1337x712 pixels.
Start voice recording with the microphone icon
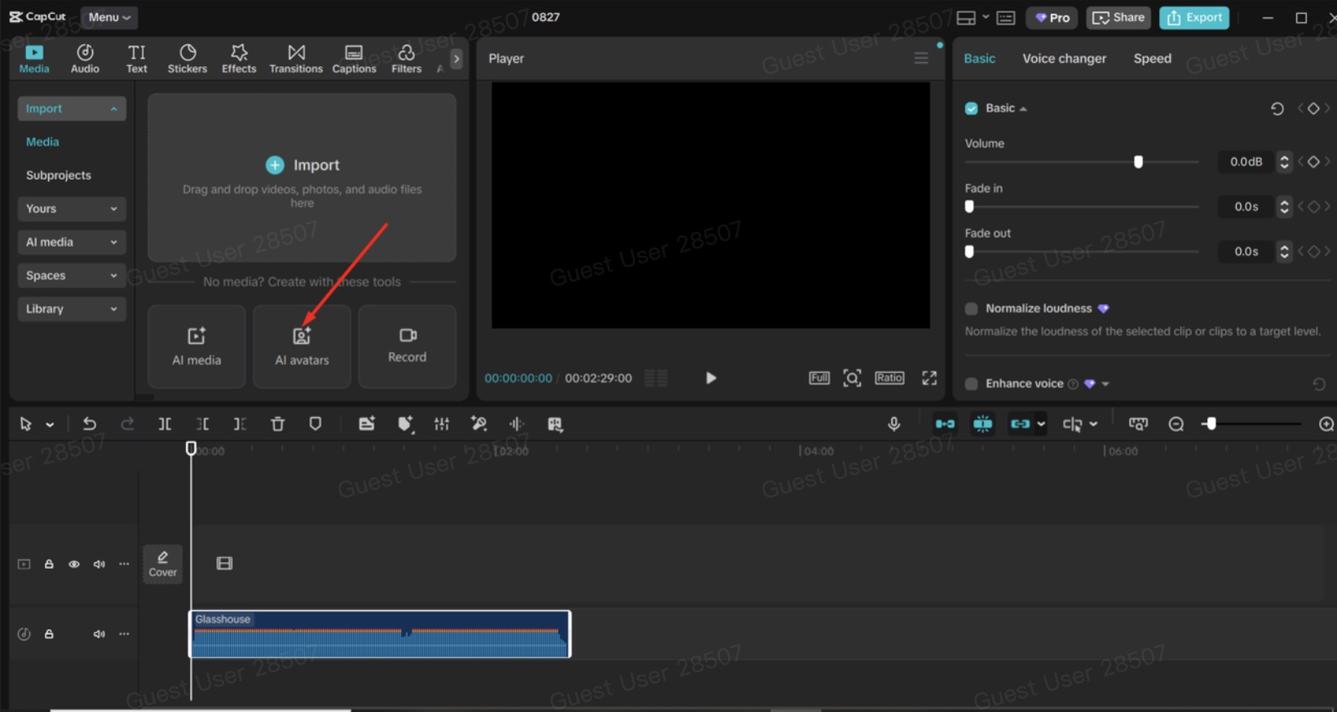coord(894,424)
